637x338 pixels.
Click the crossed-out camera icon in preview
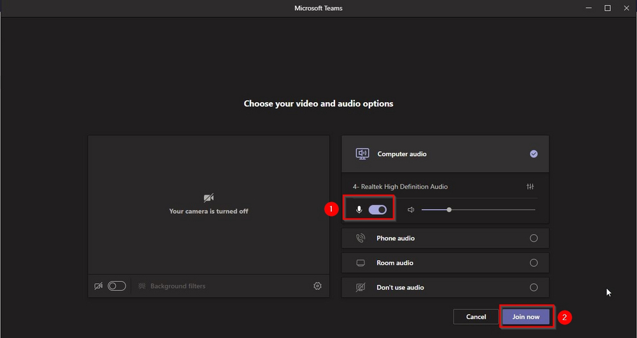click(209, 198)
